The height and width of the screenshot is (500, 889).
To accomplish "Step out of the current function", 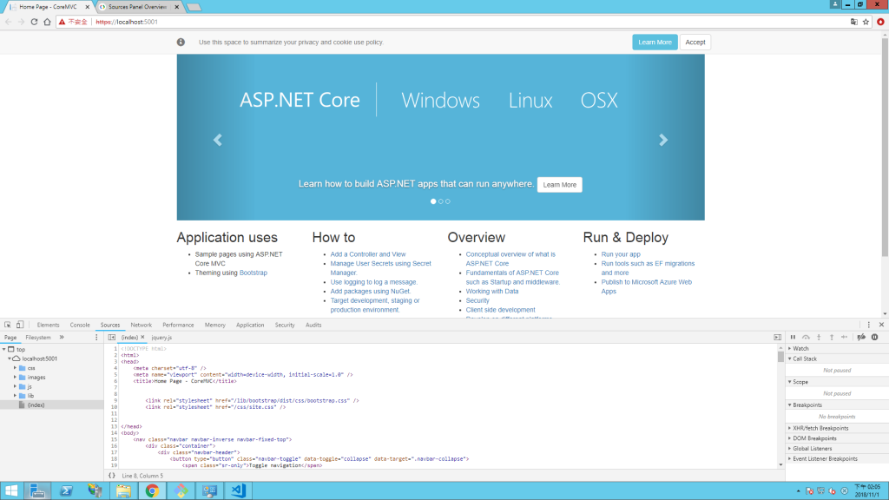I will point(832,338).
